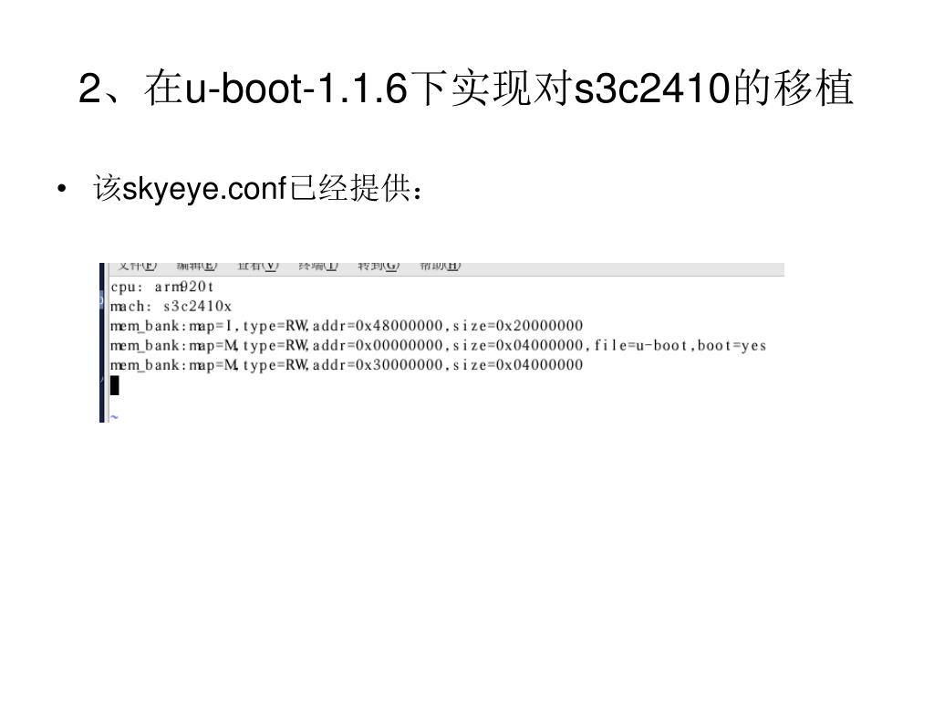This screenshot has height=701, width=934.
Task: Place cursor on the mach: s3c2410x line
Action: 171,307
